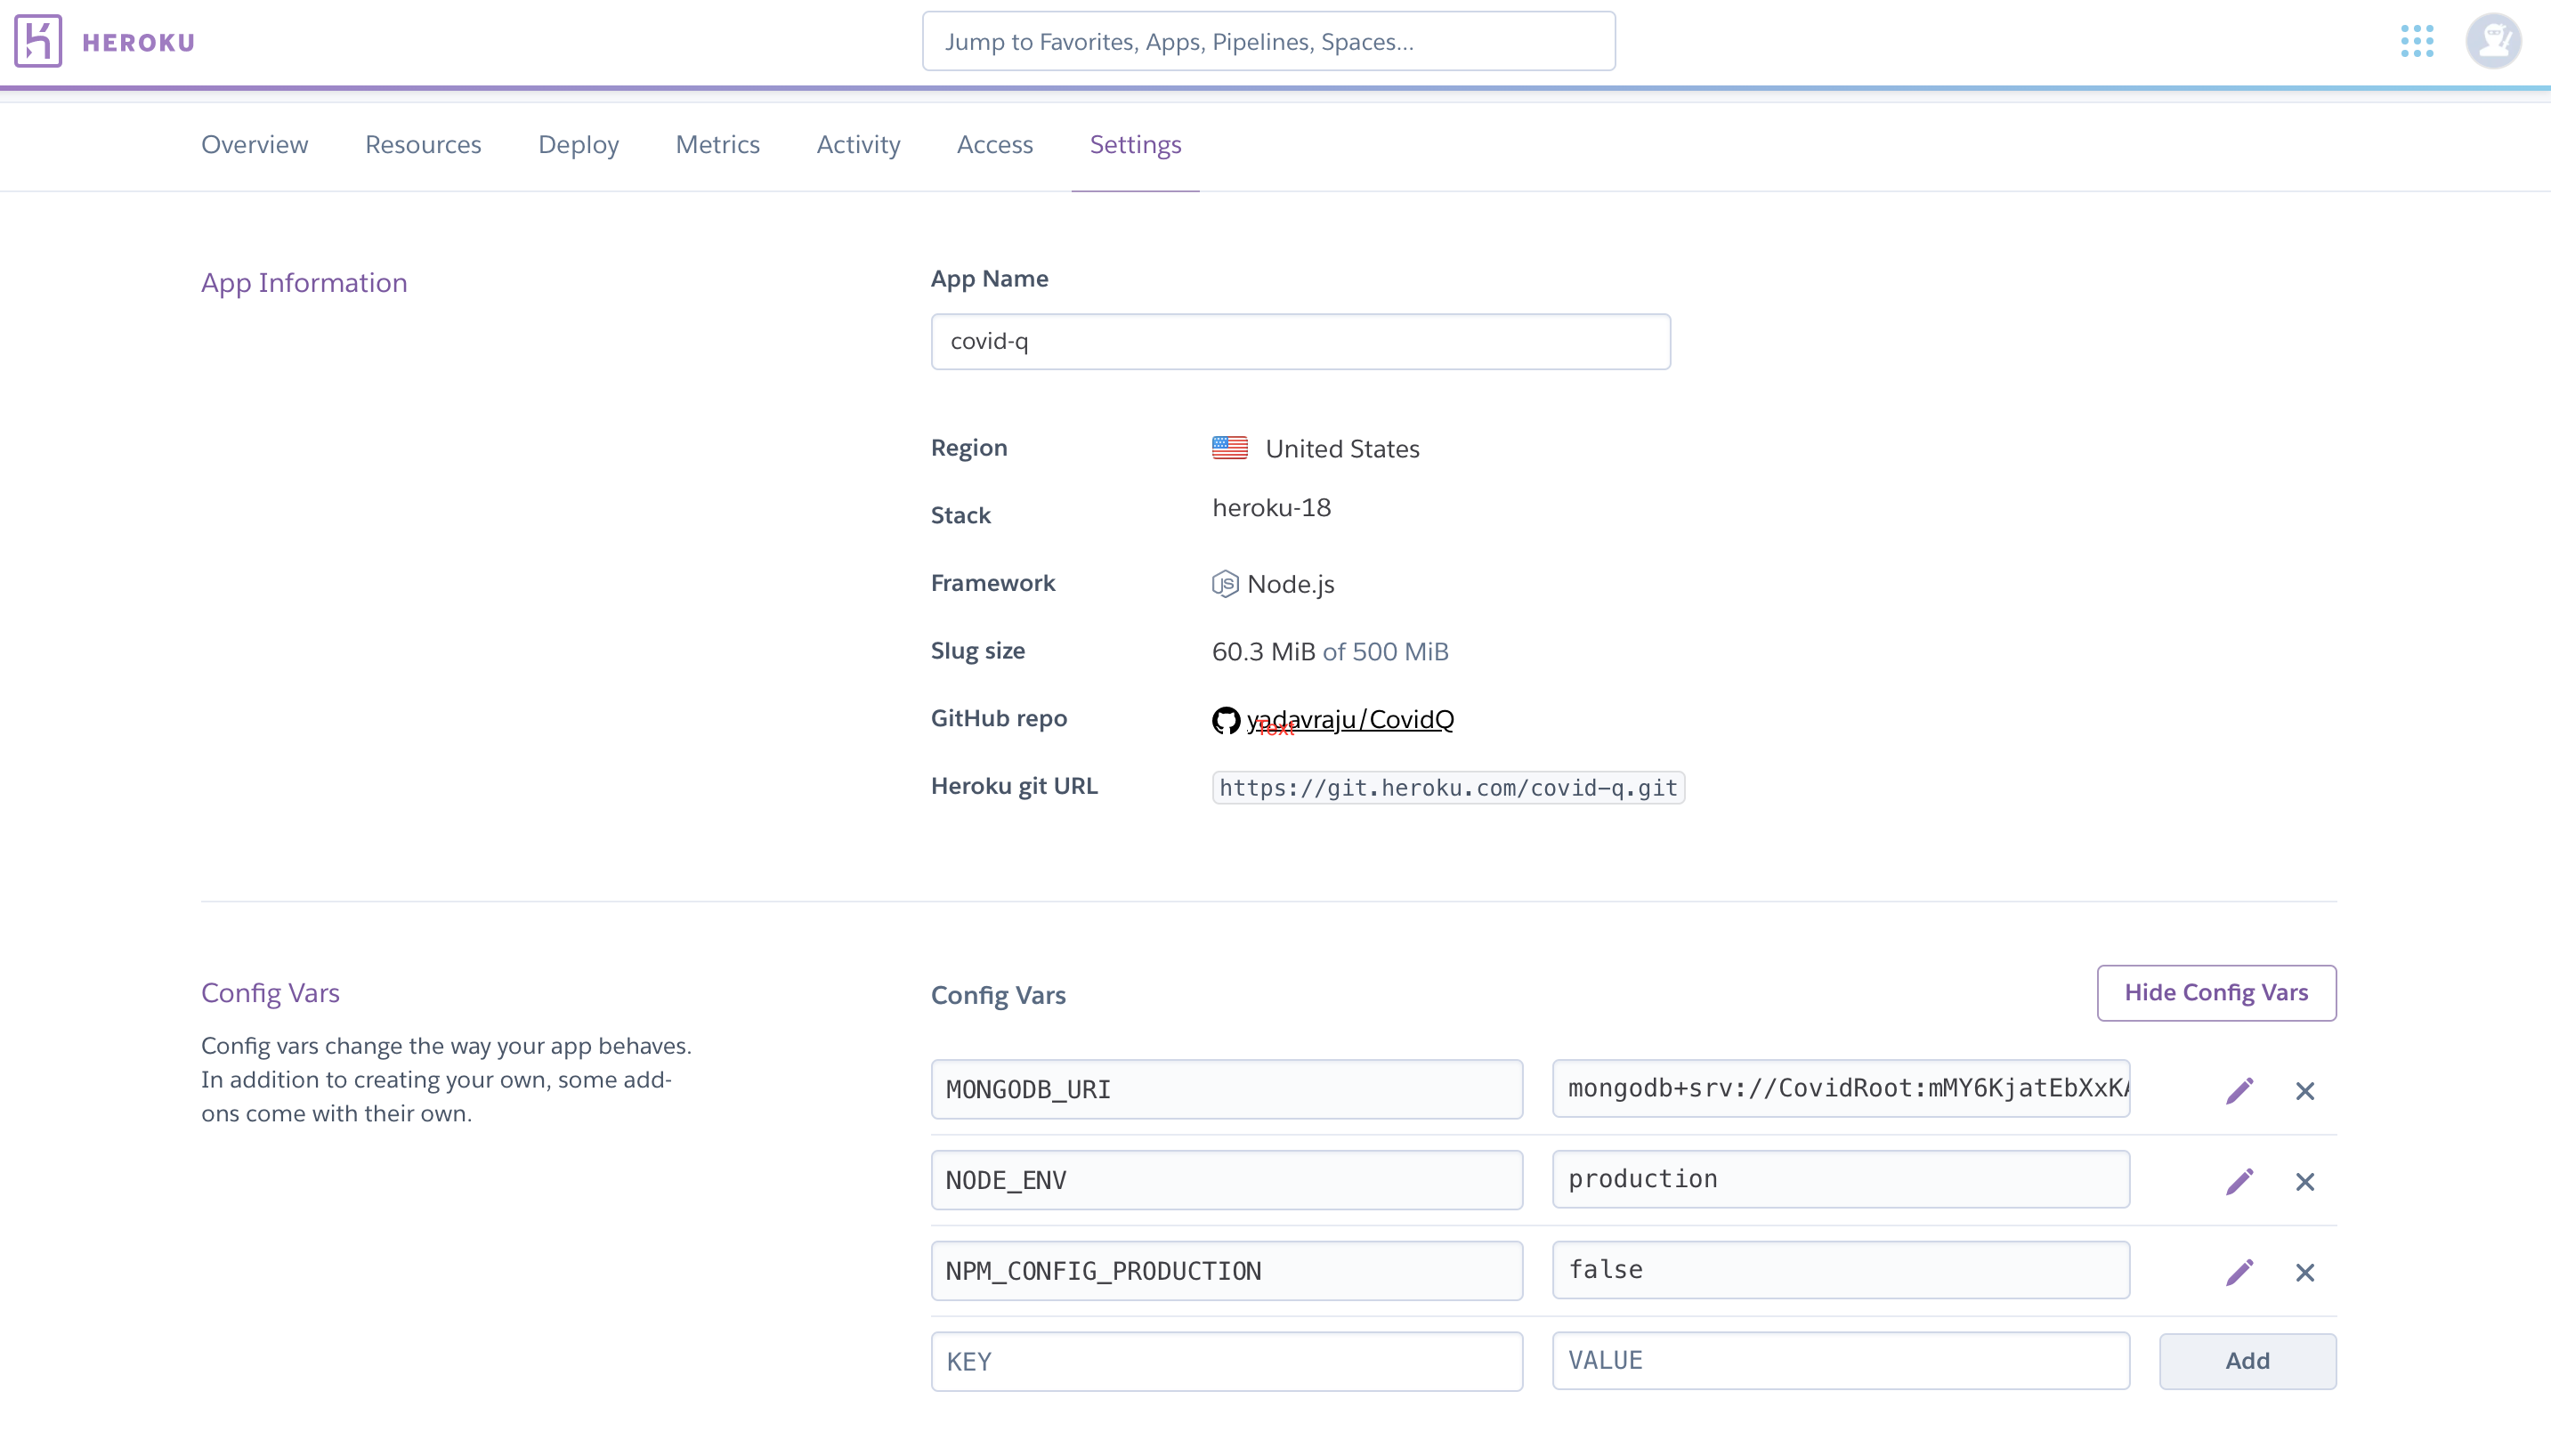Click the Heroku logo icon
This screenshot has width=2551, height=1456.
pos(38,41)
